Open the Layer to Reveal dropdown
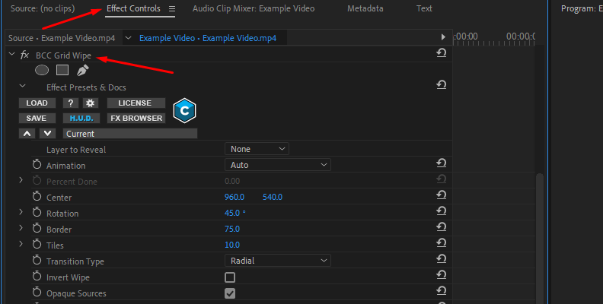Screen dimensions: 603x304 (x=257, y=149)
